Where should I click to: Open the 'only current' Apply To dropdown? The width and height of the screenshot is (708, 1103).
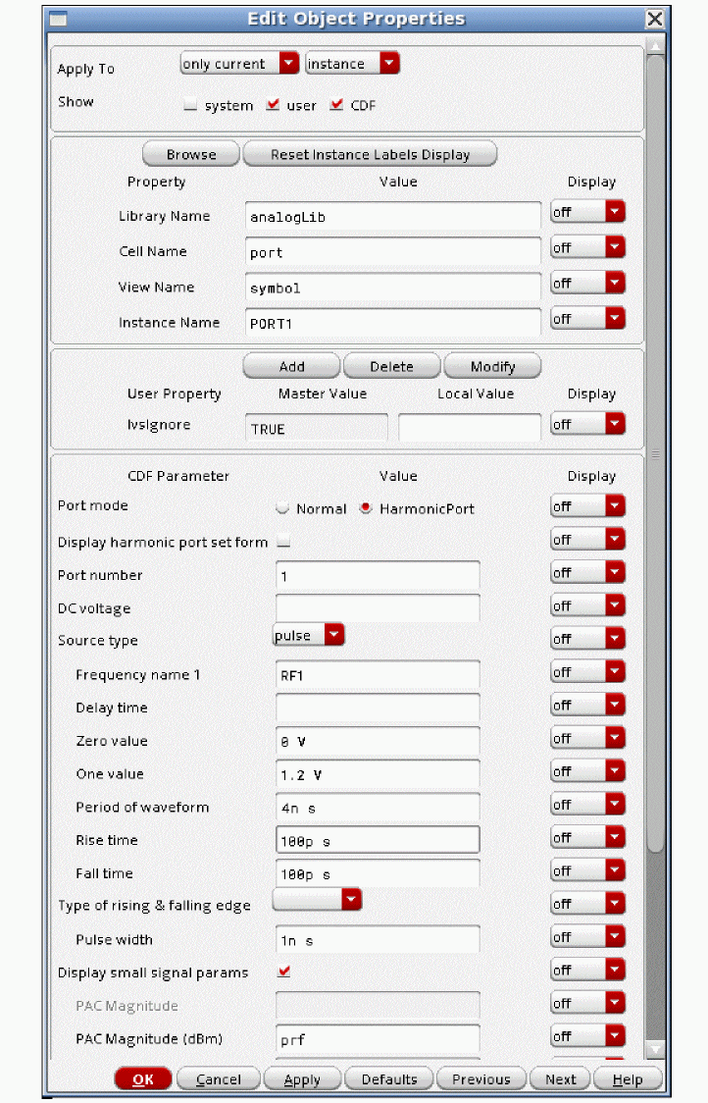[240, 64]
